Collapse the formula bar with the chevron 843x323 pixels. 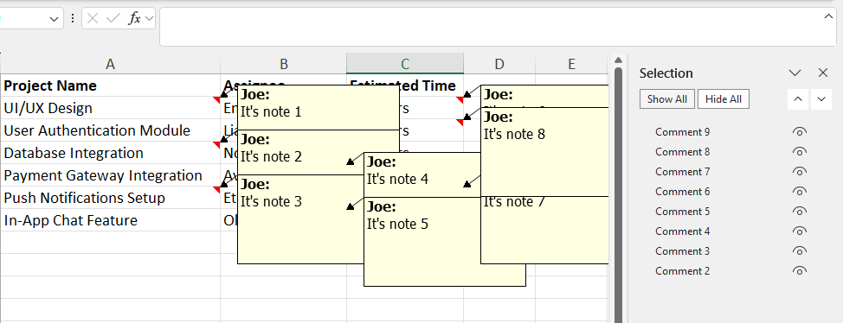(828, 16)
